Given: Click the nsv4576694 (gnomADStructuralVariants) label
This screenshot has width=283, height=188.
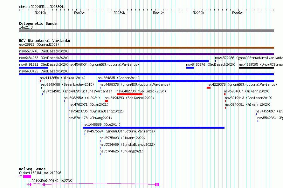Looking at the screenshot, I should click(120, 131).
